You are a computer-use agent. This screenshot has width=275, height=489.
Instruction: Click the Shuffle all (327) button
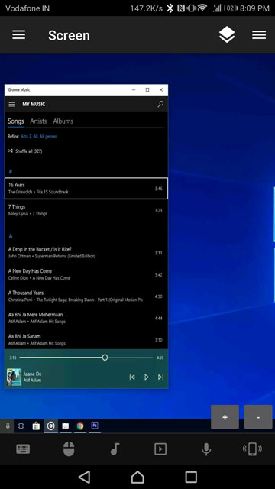[x=25, y=151]
